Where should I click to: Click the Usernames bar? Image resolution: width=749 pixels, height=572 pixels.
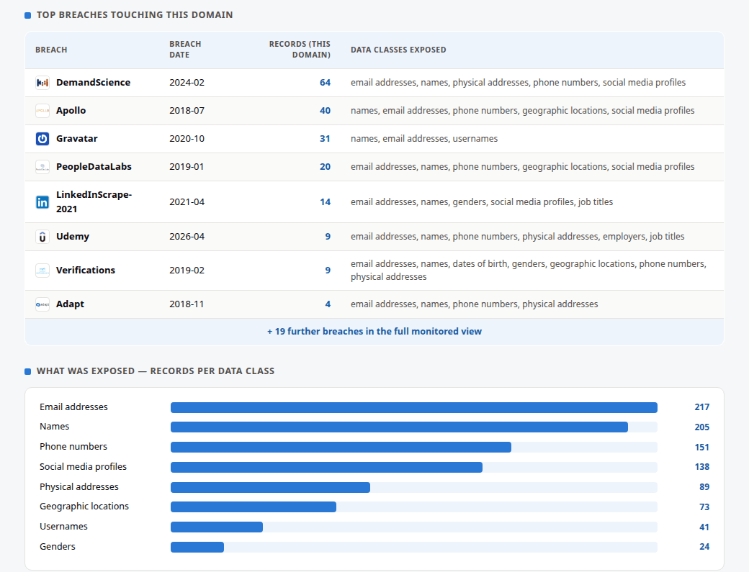[413, 527]
